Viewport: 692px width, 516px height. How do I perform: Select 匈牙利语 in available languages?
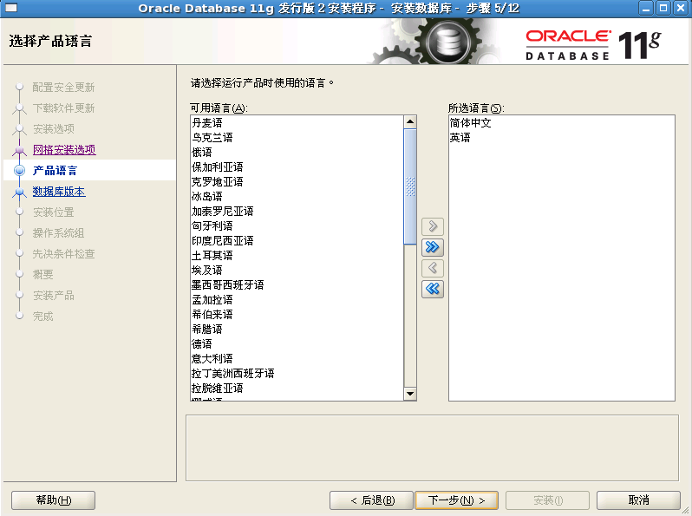tap(297, 226)
